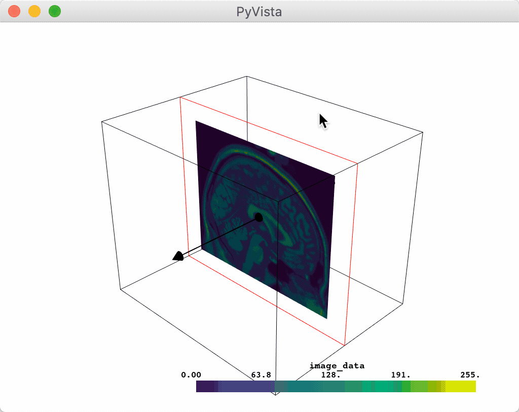Select the black sphere origin handle
The width and height of the screenshot is (519, 412).
258,217
